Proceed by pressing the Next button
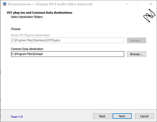157x122 pixels. 122,116
